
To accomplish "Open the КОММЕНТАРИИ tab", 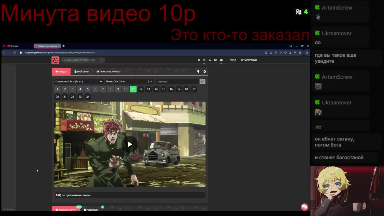I will [66, 209].
